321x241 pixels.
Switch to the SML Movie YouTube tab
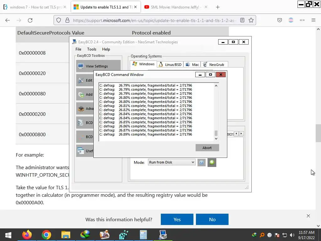pos(176,7)
